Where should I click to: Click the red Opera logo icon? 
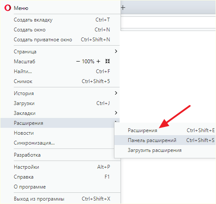tap(8, 8)
